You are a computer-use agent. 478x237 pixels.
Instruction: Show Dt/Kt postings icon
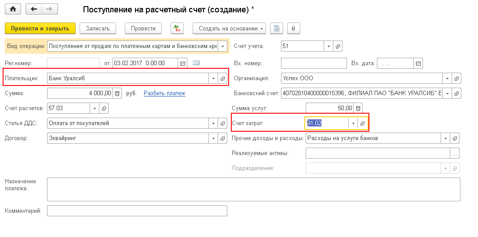(x=177, y=29)
